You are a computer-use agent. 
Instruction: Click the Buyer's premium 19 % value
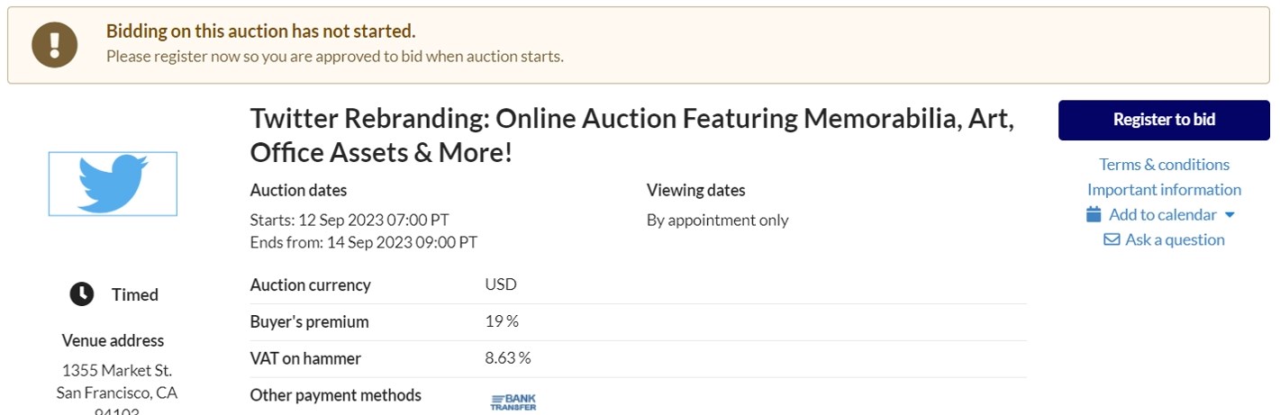point(502,321)
